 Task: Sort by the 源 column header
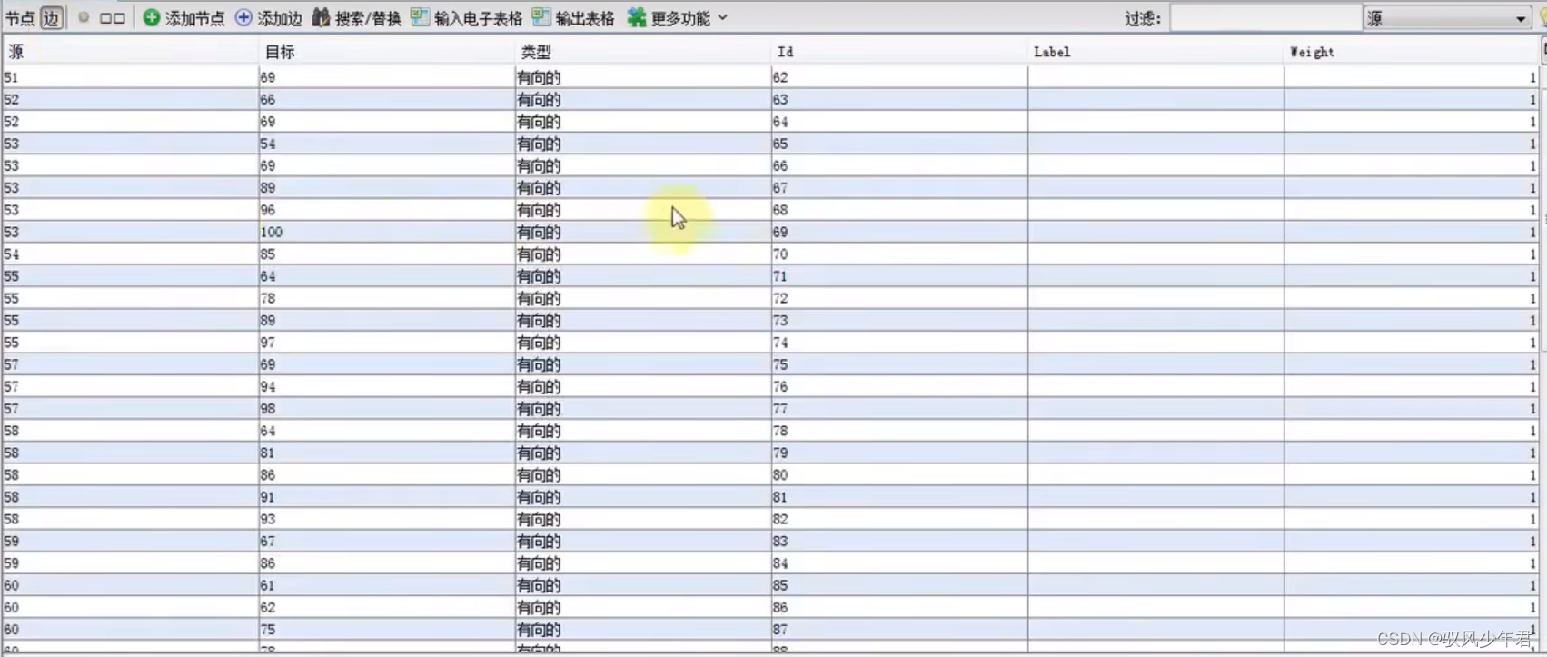(x=130, y=52)
